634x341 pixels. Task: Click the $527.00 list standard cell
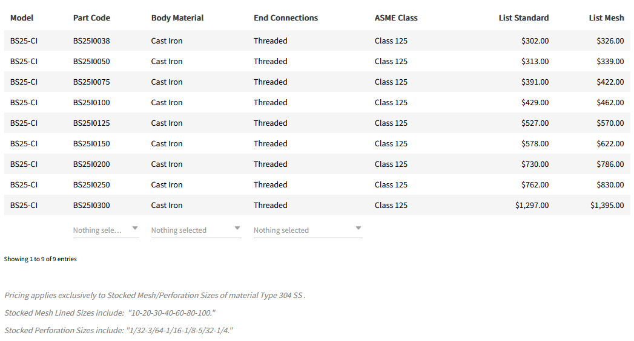[x=535, y=123]
